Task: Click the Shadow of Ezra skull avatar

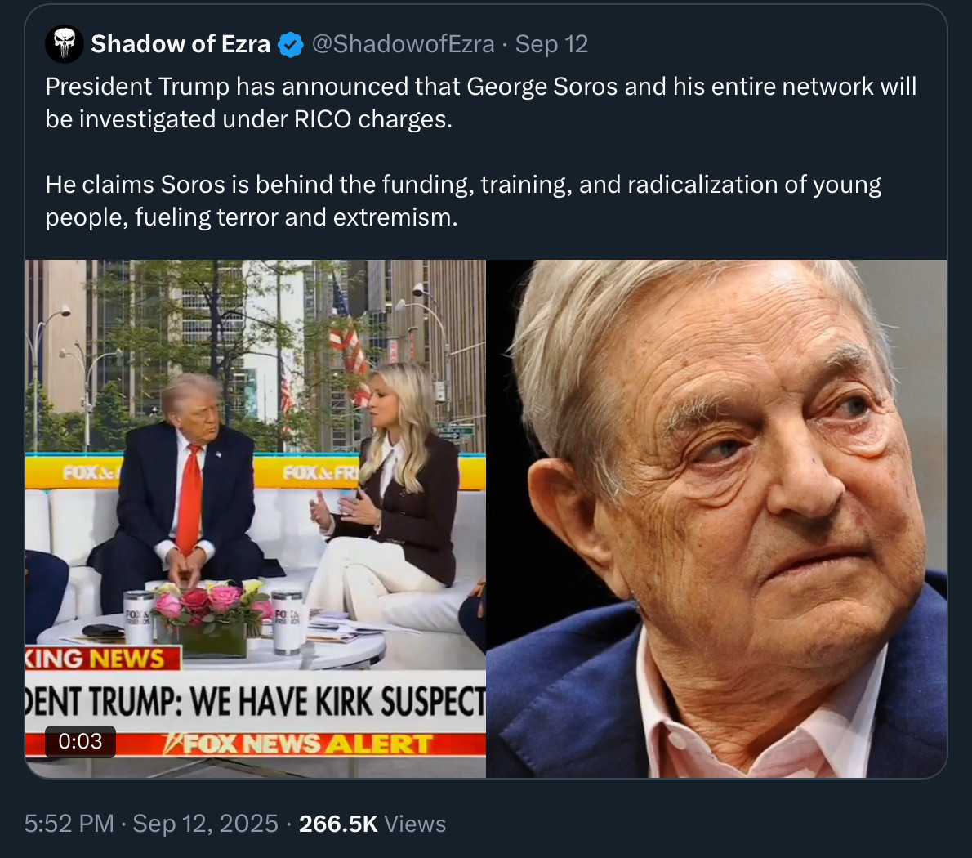Action: (x=65, y=44)
